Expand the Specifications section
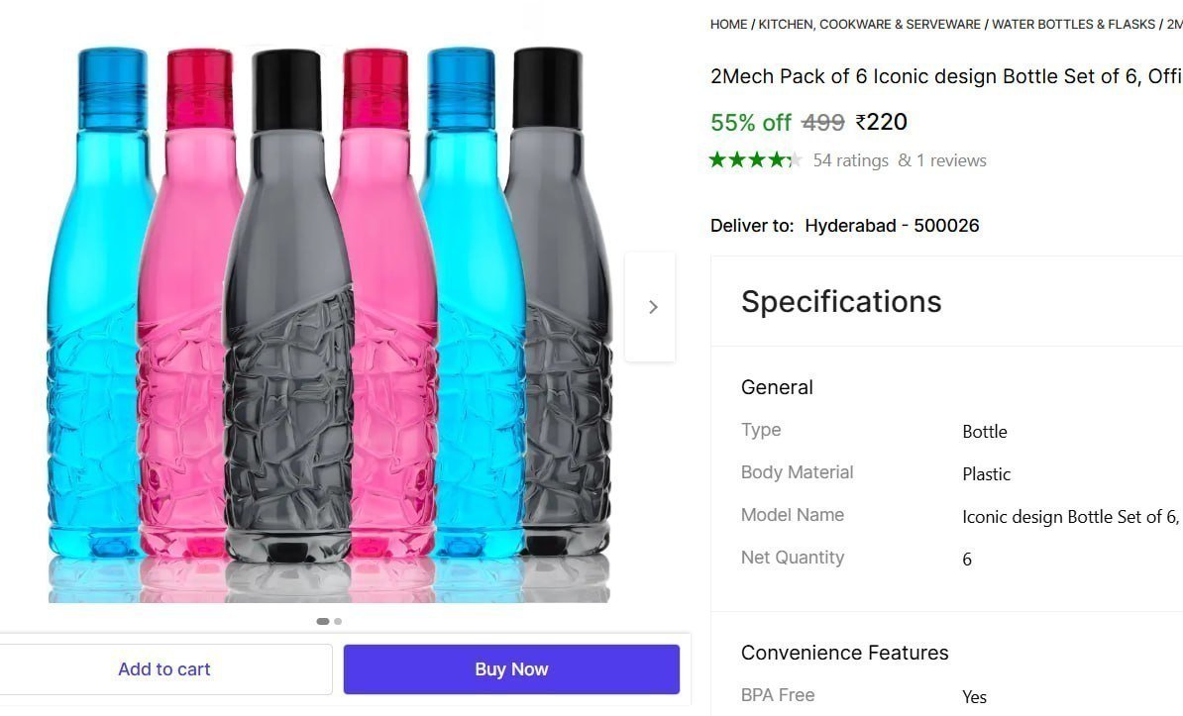Screen dimensions: 1183x716 coord(841,301)
